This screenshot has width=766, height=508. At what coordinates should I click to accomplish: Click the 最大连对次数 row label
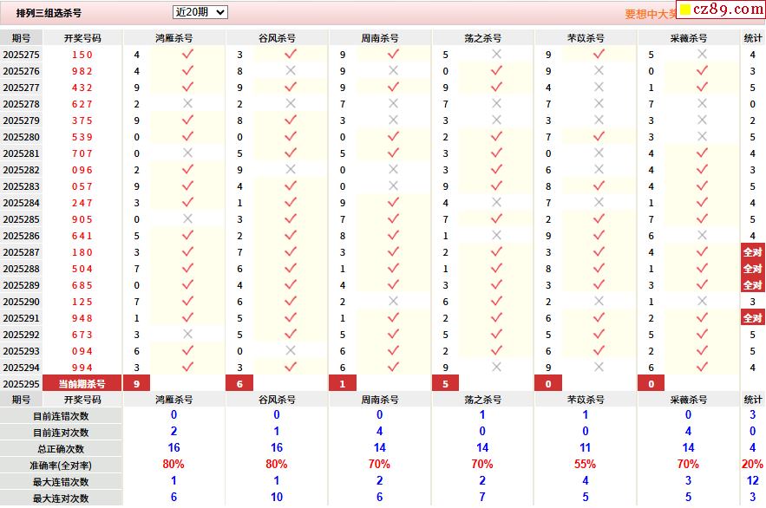(x=61, y=498)
